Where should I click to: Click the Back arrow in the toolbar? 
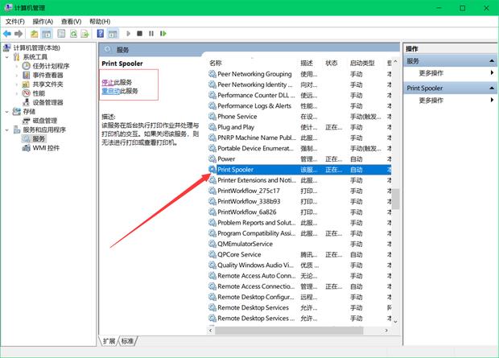7,34
